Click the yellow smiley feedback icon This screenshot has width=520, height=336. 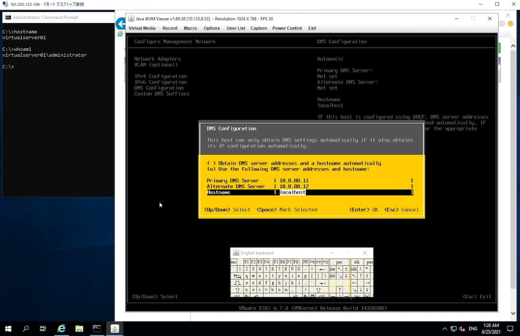511,23
